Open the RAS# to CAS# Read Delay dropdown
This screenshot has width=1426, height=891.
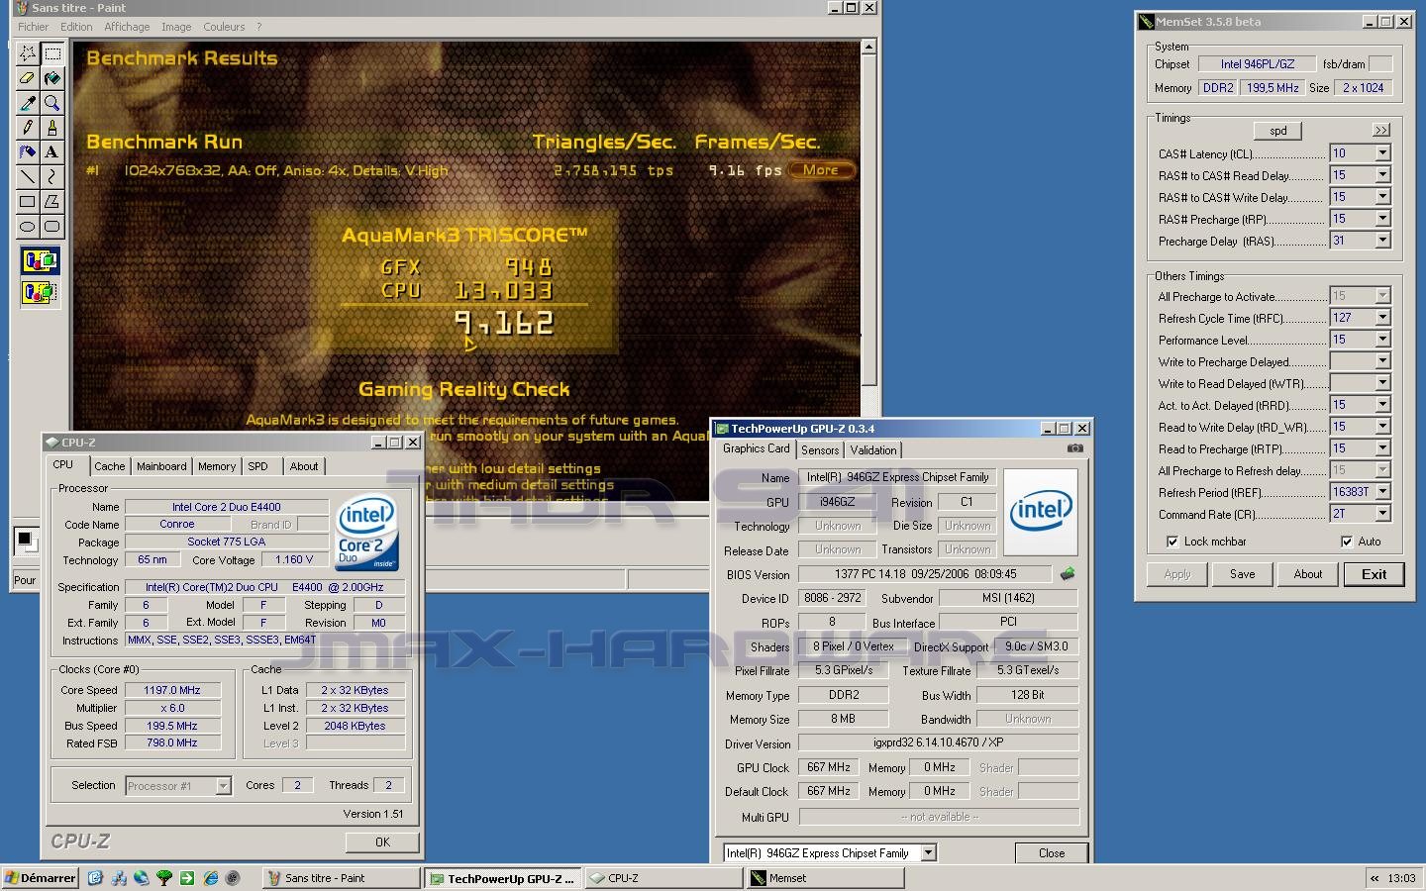coord(1382,175)
